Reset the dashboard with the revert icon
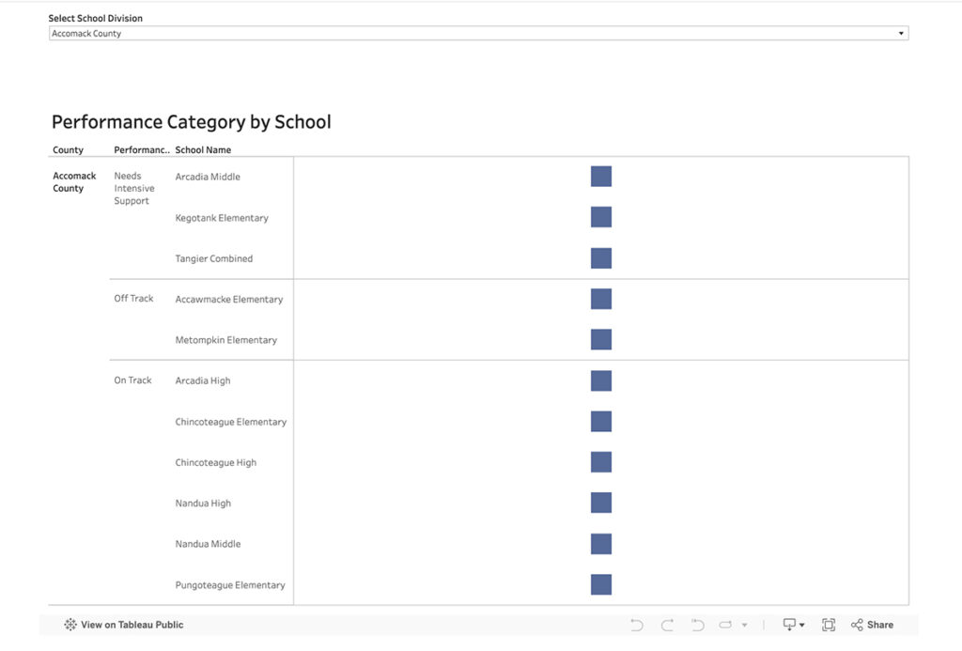 697,625
